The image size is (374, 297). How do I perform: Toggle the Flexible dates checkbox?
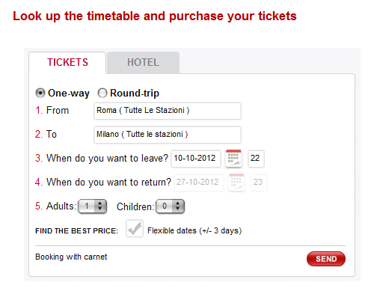(135, 228)
